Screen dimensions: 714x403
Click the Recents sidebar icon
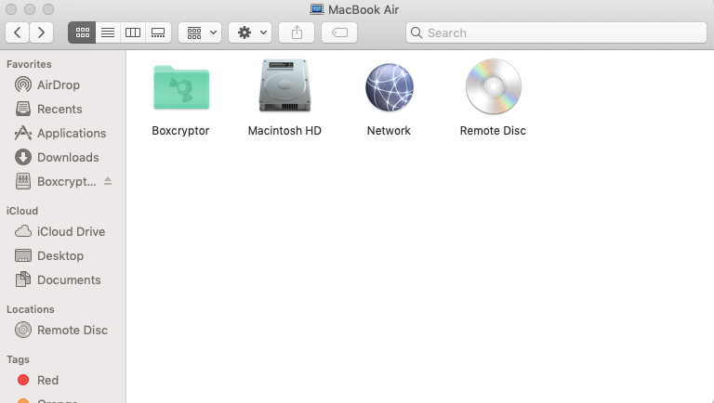pyautogui.click(x=23, y=109)
